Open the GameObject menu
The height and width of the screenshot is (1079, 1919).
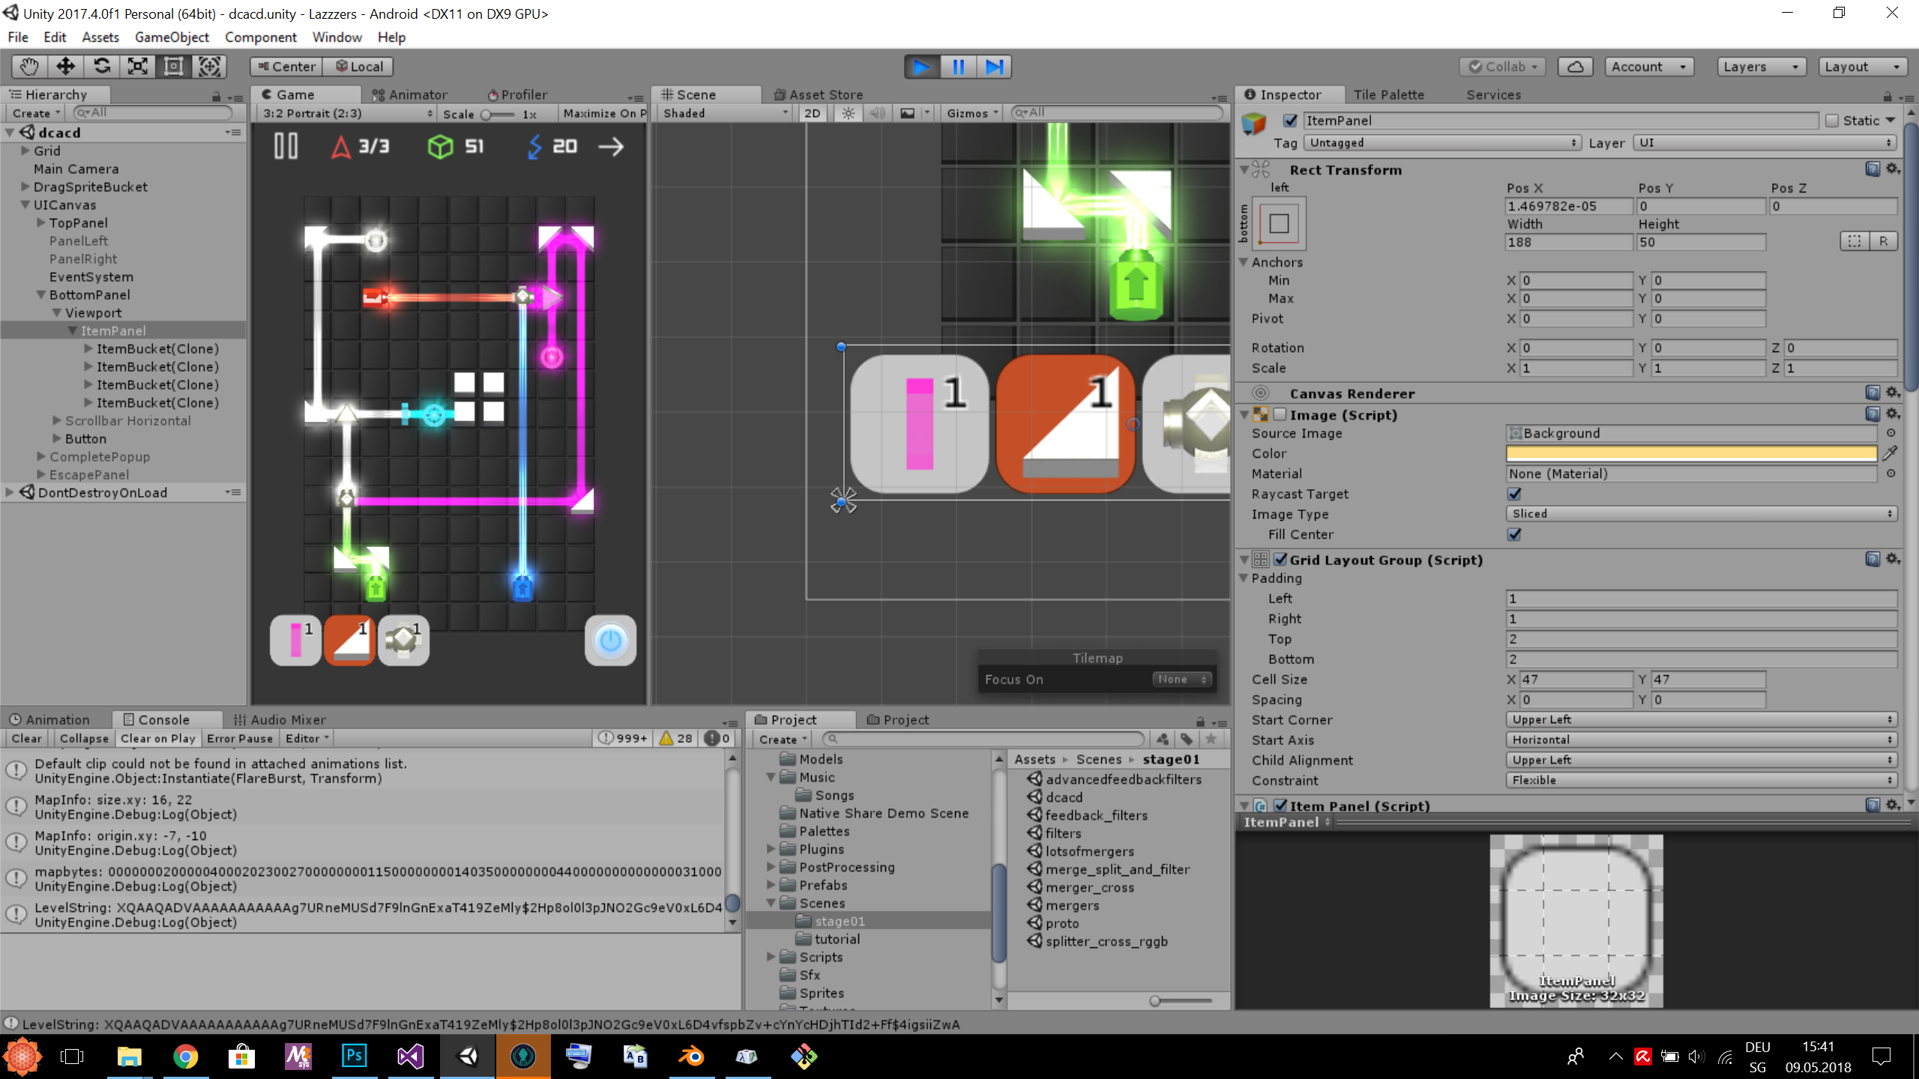172,37
